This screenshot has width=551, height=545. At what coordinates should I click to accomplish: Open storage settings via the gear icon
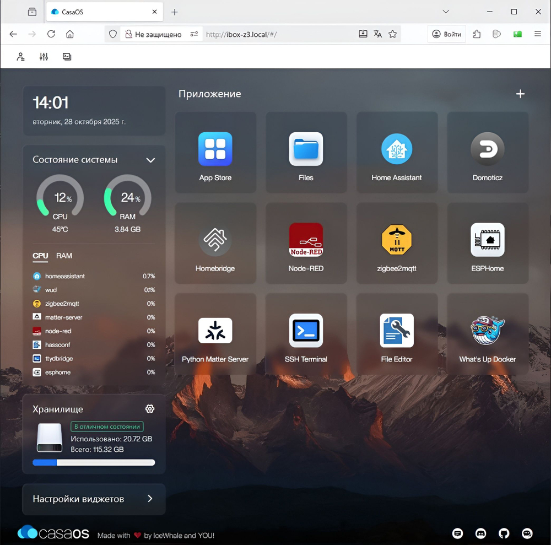pos(150,408)
